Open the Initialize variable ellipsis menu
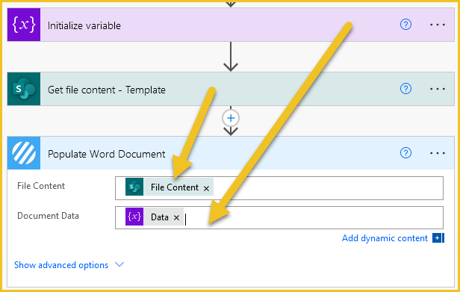Screen dimensions: 460x292 (x=438, y=25)
